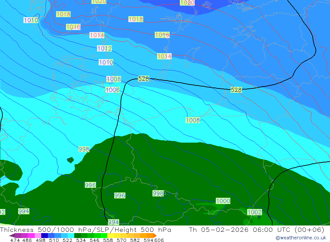Click the orange arrow at the legend's end
This screenshot has height=242, width=330.
point(155,235)
